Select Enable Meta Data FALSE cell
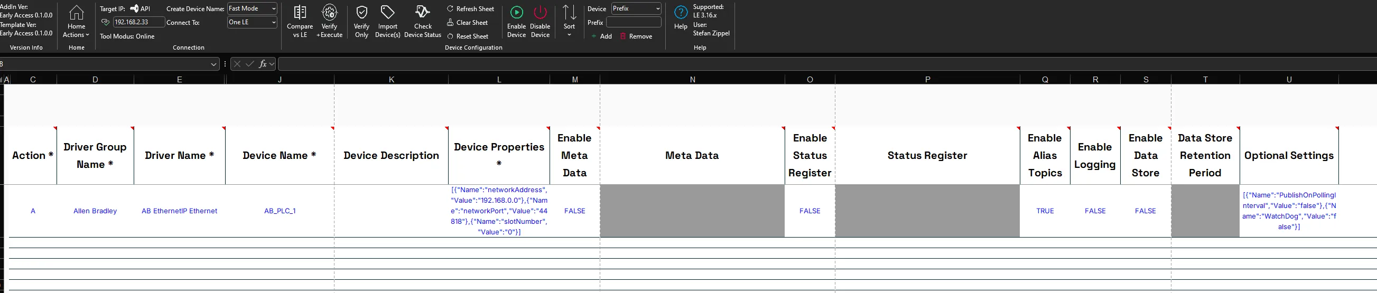This screenshot has width=1377, height=293. pyautogui.click(x=575, y=211)
